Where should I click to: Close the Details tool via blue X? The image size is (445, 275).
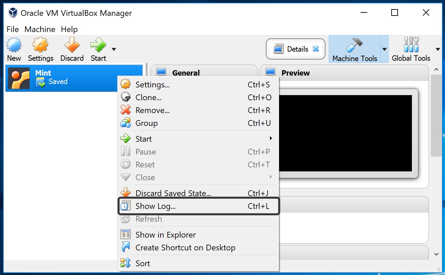coord(316,49)
